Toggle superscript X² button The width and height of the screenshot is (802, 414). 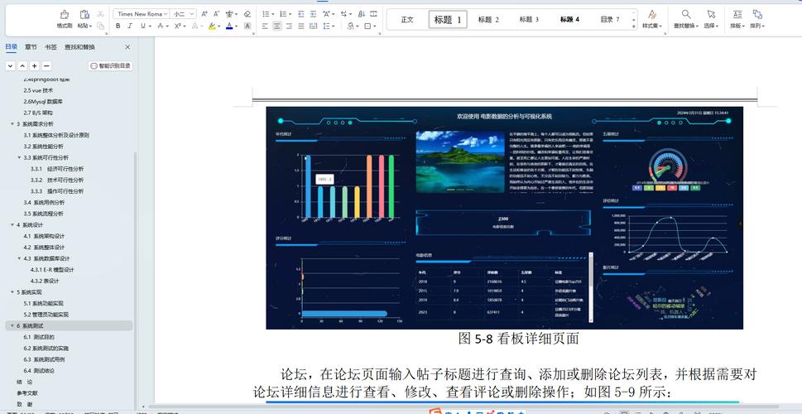pos(177,26)
